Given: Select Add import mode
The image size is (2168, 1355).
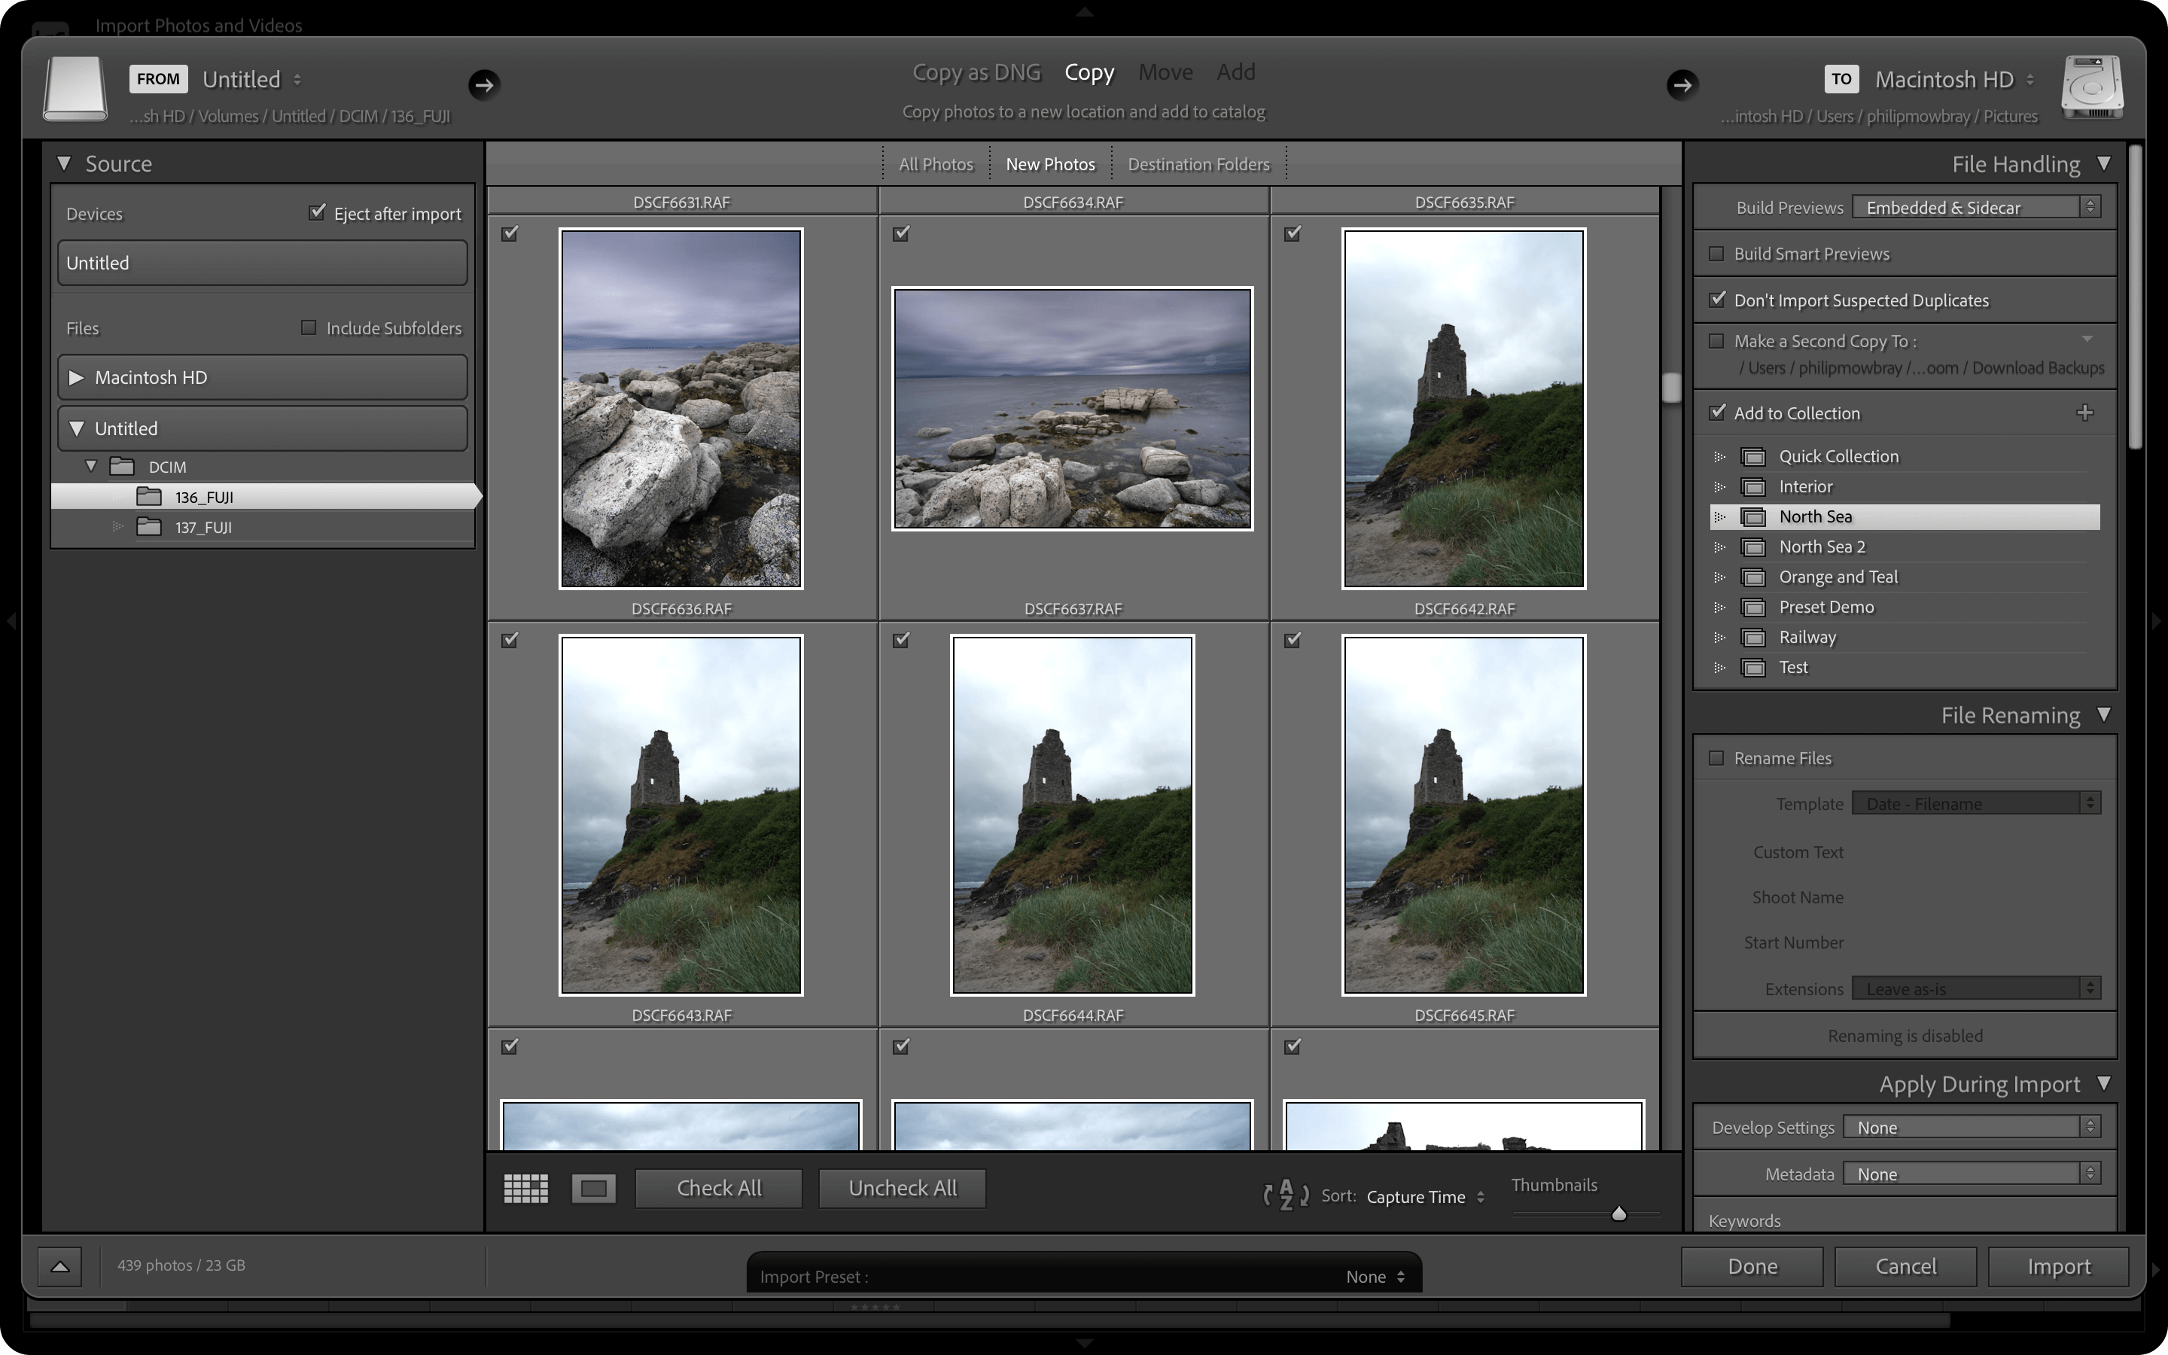Looking at the screenshot, I should tap(1236, 72).
